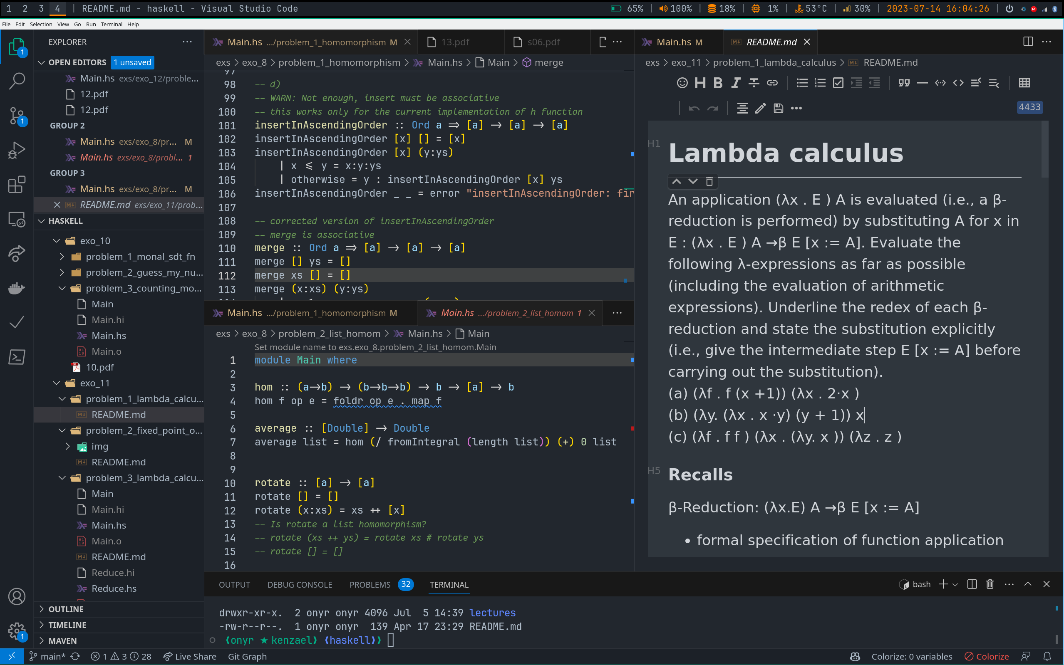The height and width of the screenshot is (665, 1064).
Task: Click Live Share in status bar
Action: point(190,657)
